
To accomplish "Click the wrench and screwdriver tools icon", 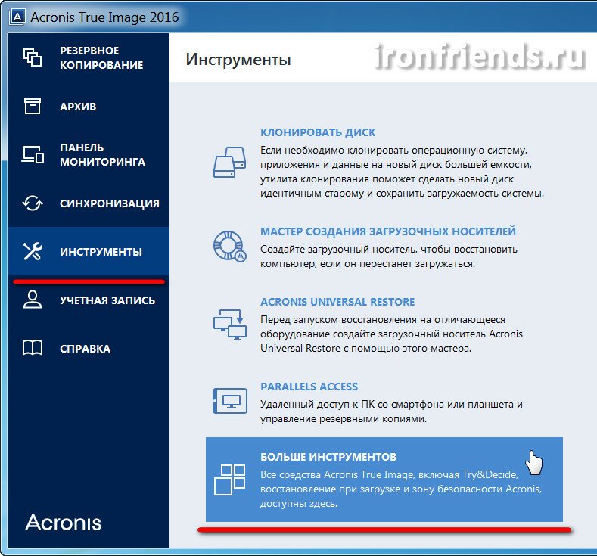I will [x=33, y=252].
